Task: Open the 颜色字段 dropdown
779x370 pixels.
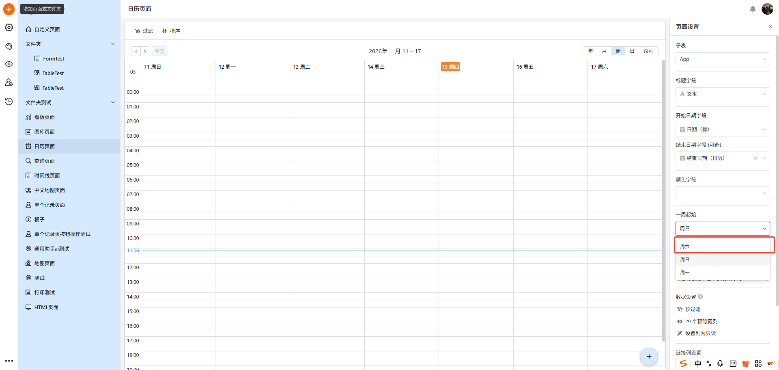Action: click(722, 193)
